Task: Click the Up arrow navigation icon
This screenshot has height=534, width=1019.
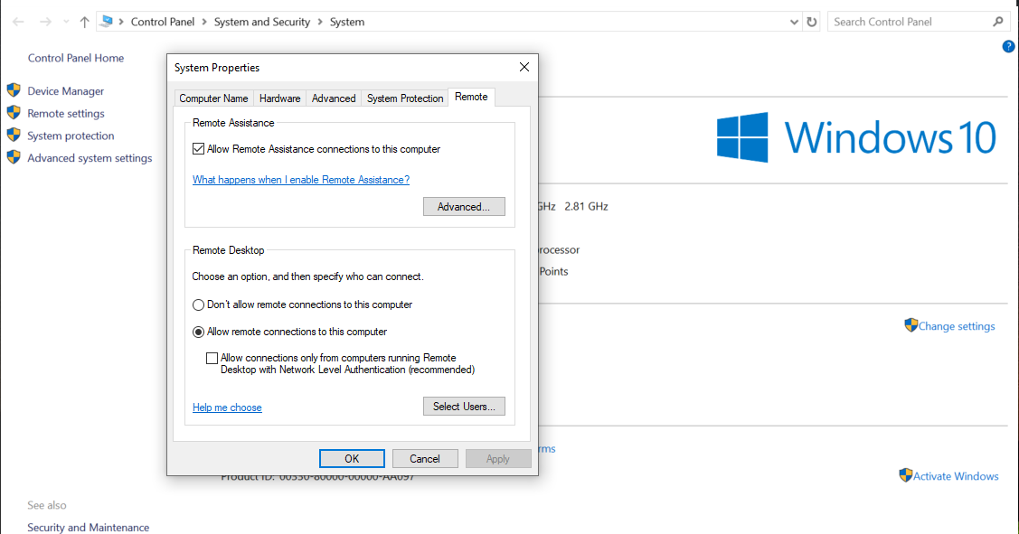Action: pyautogui.click(x=83, y=21)
